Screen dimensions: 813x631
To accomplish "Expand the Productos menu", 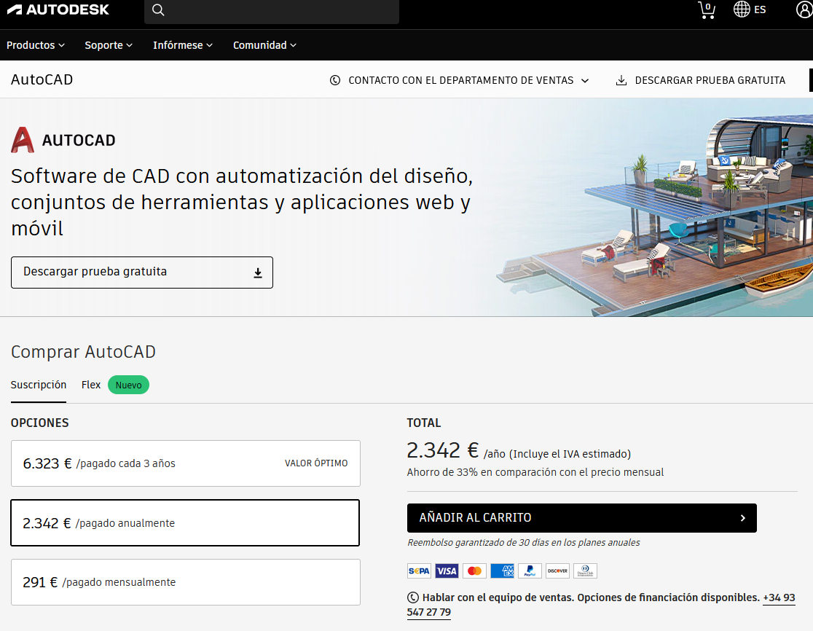I will [x=36, y=45].
